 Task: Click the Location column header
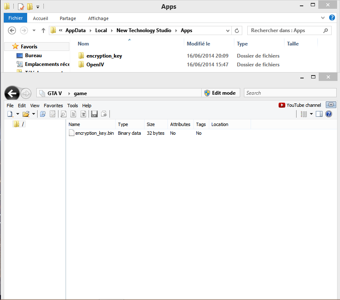click(x=220, y=124)
